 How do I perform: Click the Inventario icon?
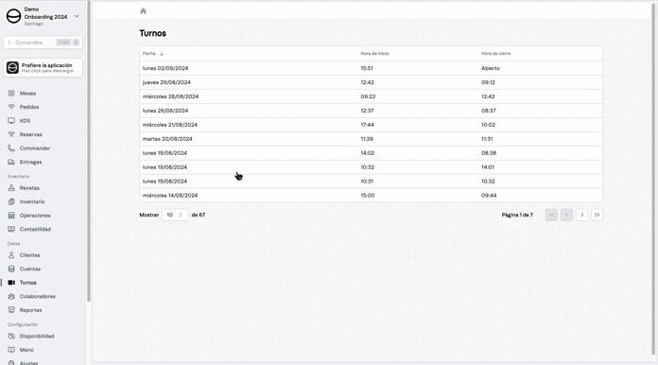click(x=11, y=201)
